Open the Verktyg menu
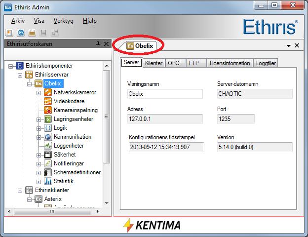Image resolution: width=308 pixels, height=237 pixels. pyautogui.click(x=64, y=21)
